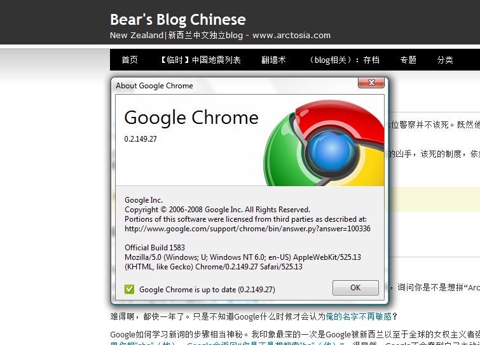The height and width of the screenshot is (345, 480).
Task: Follow the 俺的名字不再敏感 hyperlink
Action: [x=359, y=316]
